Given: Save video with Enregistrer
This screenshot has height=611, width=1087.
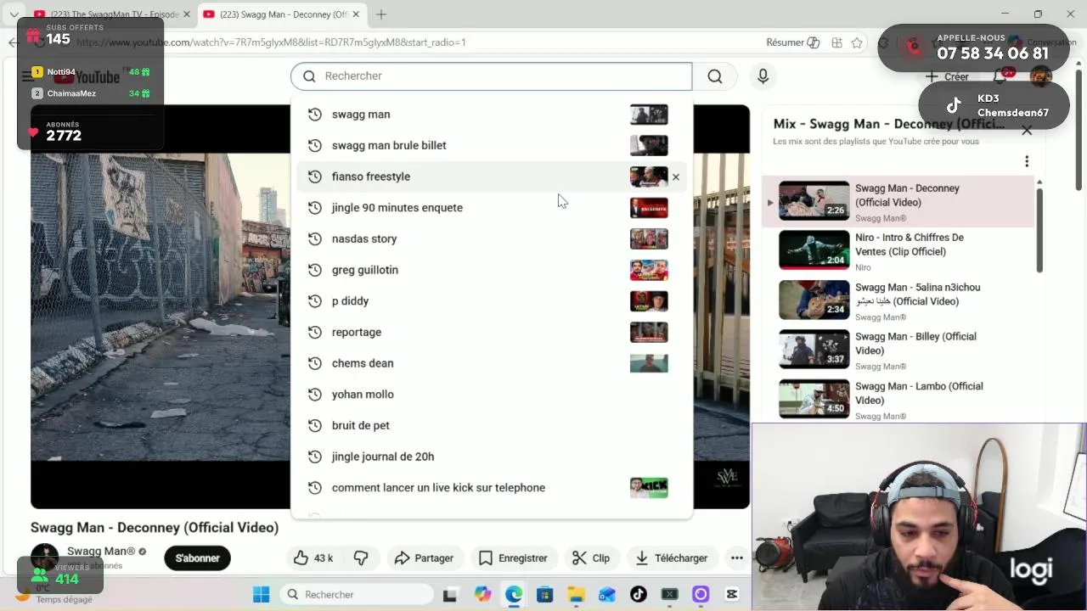Looking at the screenshot, I should (x=513, y=558).
